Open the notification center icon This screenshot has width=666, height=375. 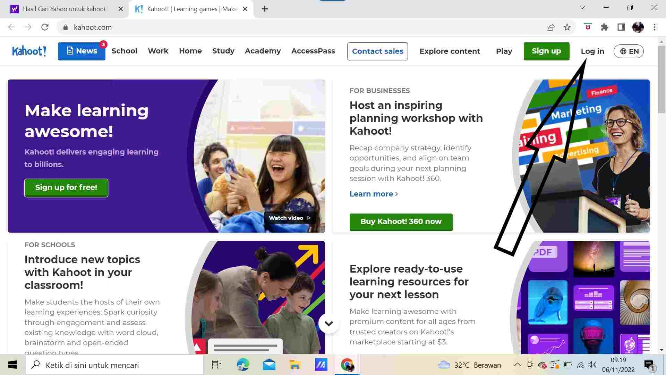point(650,365)
